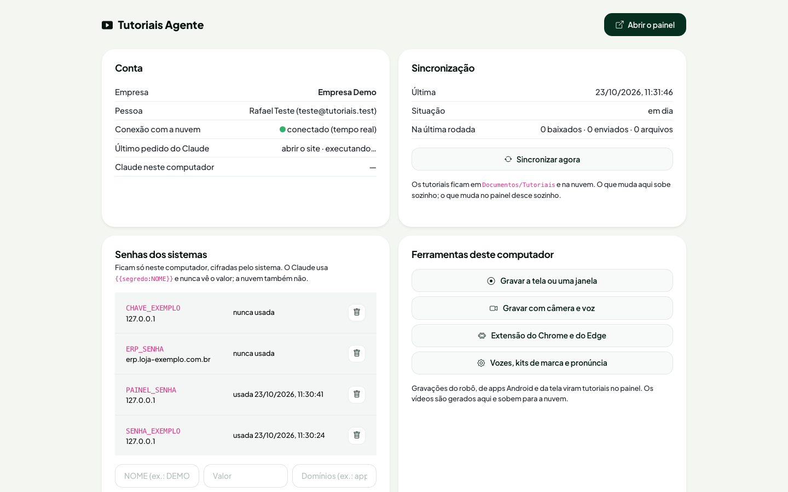788x492 pixels.
Task: Click the Sincronização heading
Action: point(443,68)
